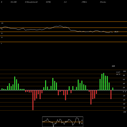Click the value '11.07' in MR panel
The width and height of the screenshot is (127, 127).
pos(118,72)
